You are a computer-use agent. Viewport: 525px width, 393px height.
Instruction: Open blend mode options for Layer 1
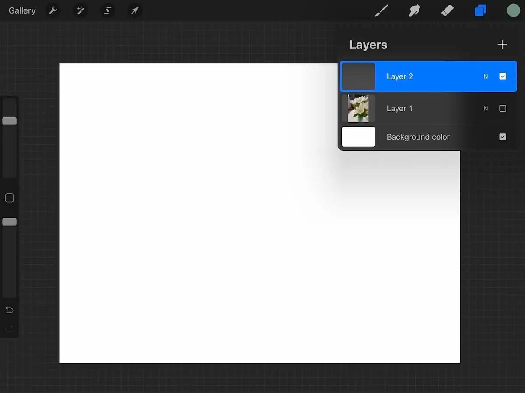(485, 108)
